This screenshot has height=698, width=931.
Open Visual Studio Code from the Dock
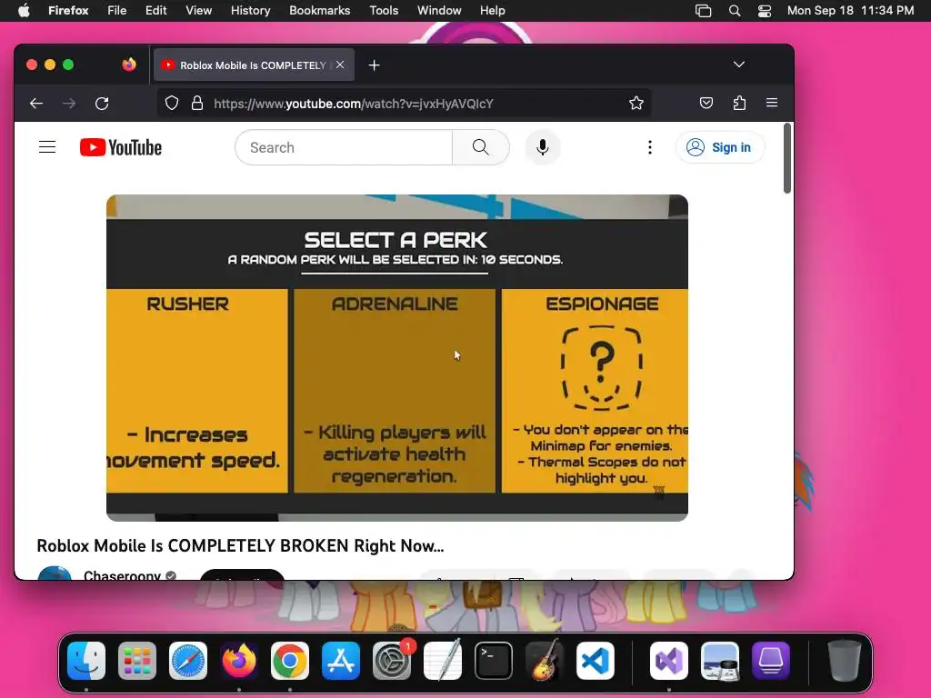595,661
